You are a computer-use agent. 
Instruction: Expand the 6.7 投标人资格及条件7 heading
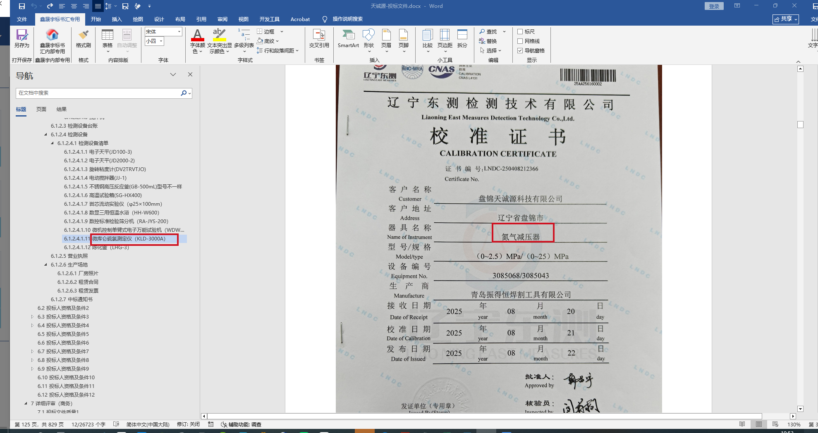click(x=32, y=351)
